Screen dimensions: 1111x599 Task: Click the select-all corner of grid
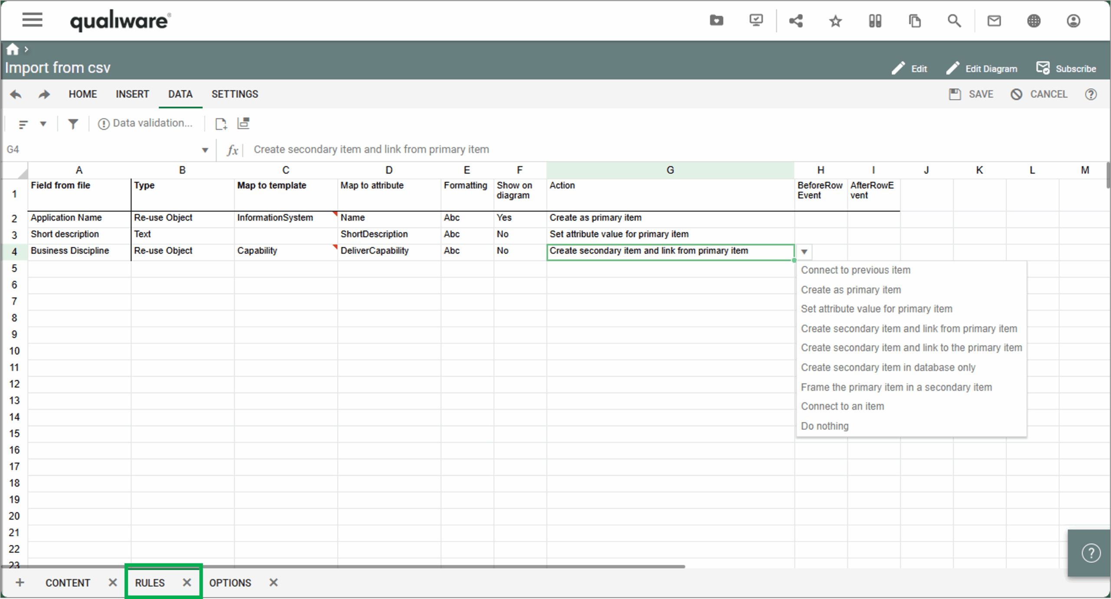(14, 170)
